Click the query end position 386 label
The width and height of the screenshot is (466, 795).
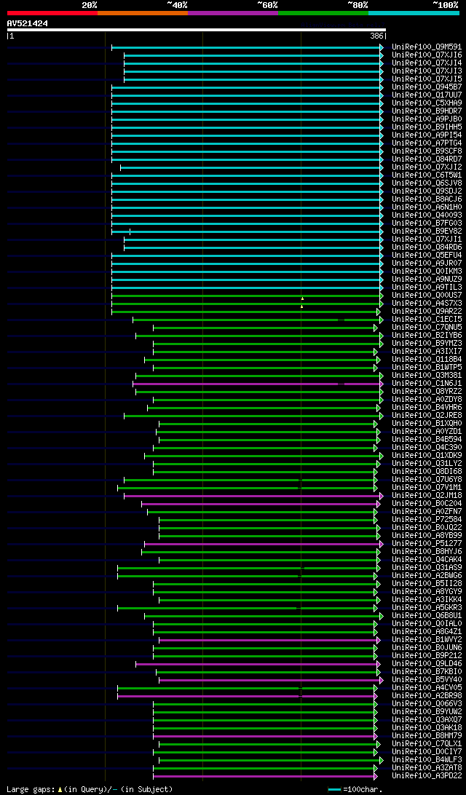376,36
